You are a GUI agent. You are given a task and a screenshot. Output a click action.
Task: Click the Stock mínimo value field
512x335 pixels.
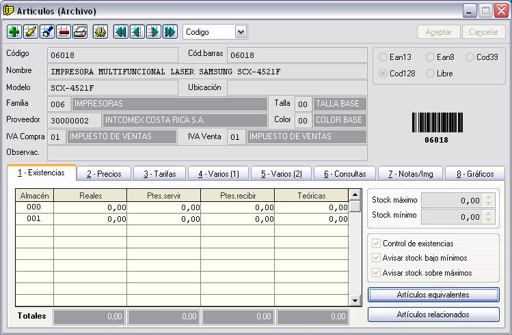click(453, 217)
